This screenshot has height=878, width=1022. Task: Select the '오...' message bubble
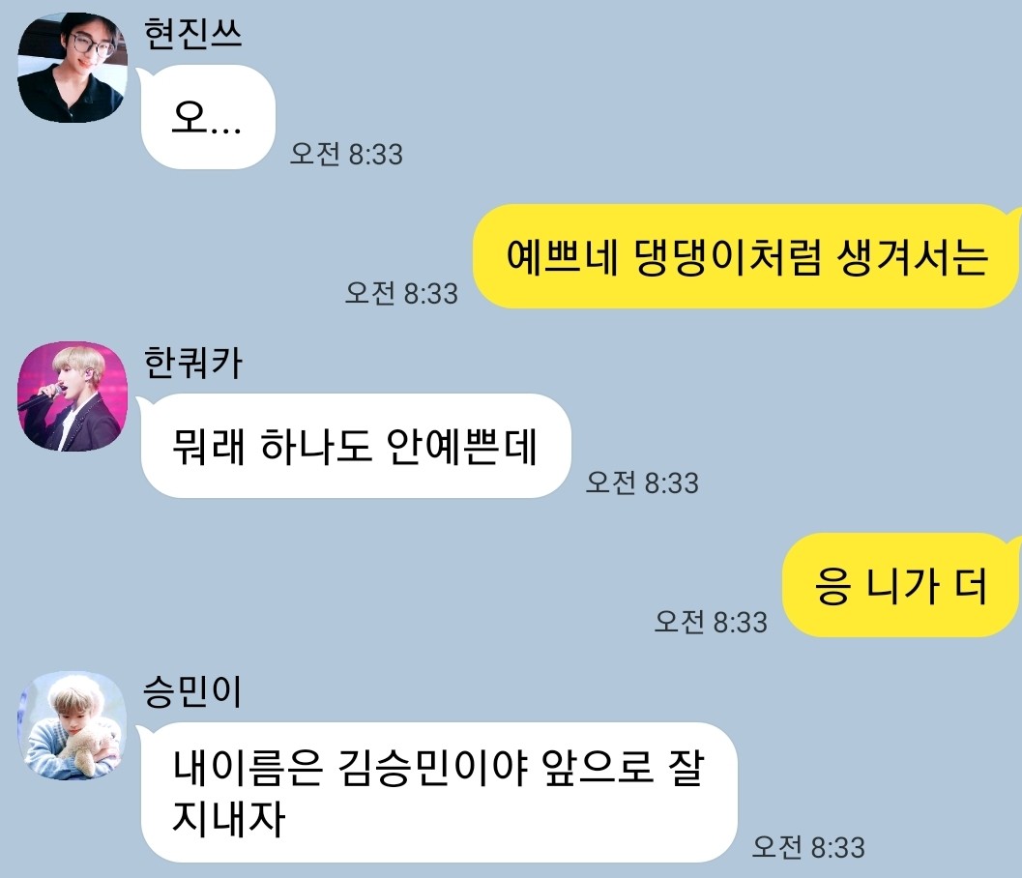coord(206,117)
